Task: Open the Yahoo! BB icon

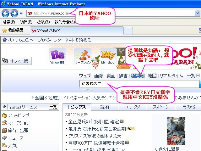Action: 57,57
